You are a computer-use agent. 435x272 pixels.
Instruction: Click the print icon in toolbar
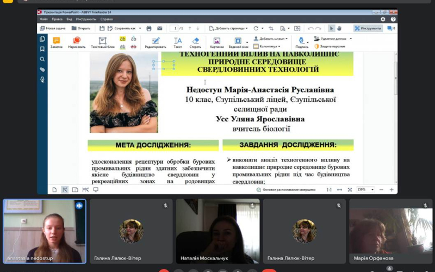[149, 28]
